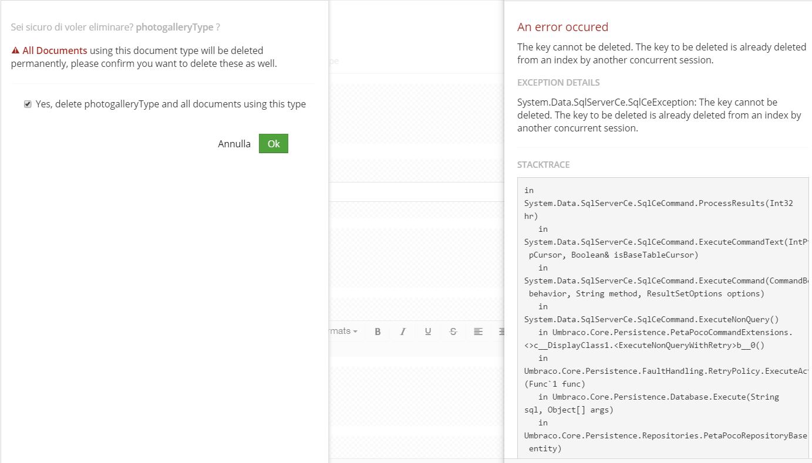The height and width of the screenshot is (463, 812).
Task: Click the SqlCeException message text
Action: [x=658, y=115]
